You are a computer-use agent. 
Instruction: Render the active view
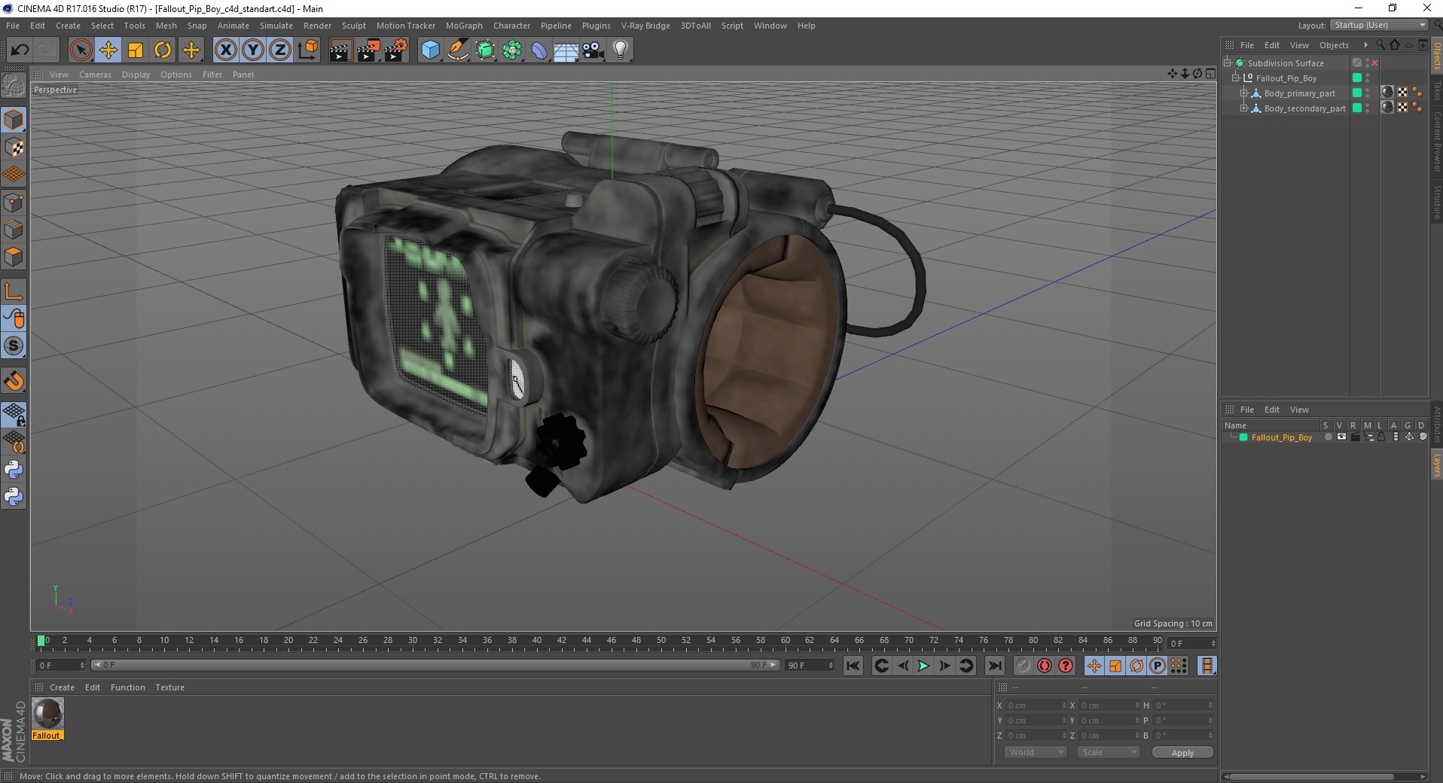click(340, 50)
